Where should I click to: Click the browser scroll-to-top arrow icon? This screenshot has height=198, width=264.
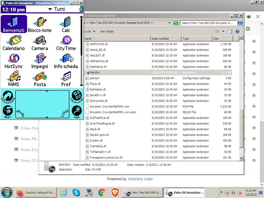coord(248,29)
